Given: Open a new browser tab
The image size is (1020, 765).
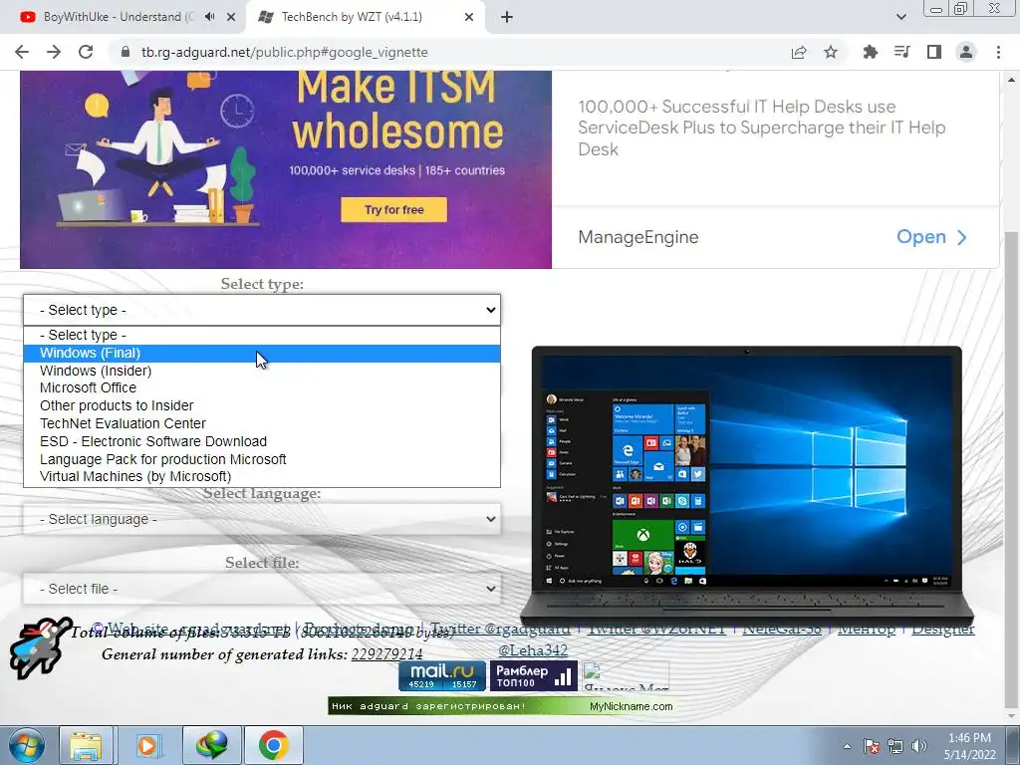Looking at the screenshot, I should [x=507, y=17].
